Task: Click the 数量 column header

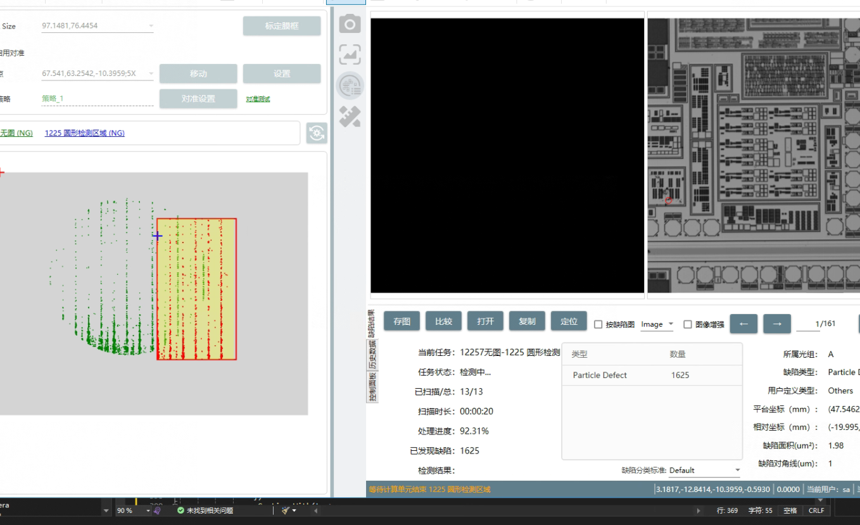Action: [678, 355]
